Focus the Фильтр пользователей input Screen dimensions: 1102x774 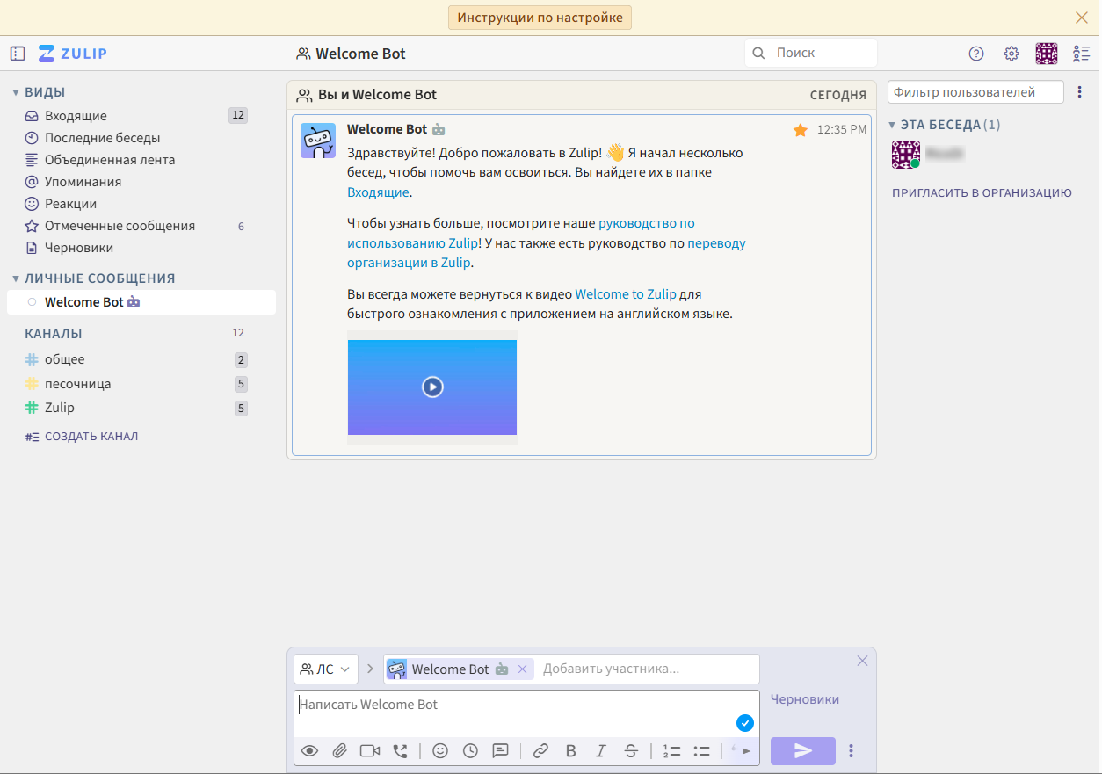click(975, 92)
